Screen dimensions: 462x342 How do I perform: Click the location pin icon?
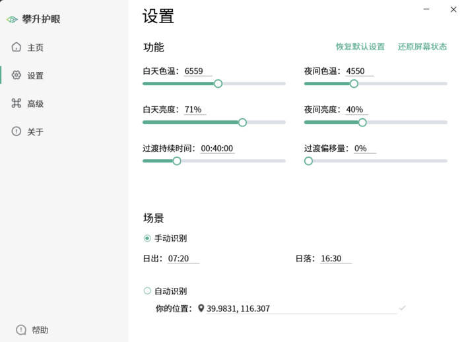tap(201, 308)
